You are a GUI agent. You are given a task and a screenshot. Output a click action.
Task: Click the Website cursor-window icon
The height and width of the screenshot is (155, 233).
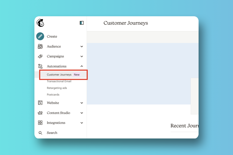click(x=40, y=103)
